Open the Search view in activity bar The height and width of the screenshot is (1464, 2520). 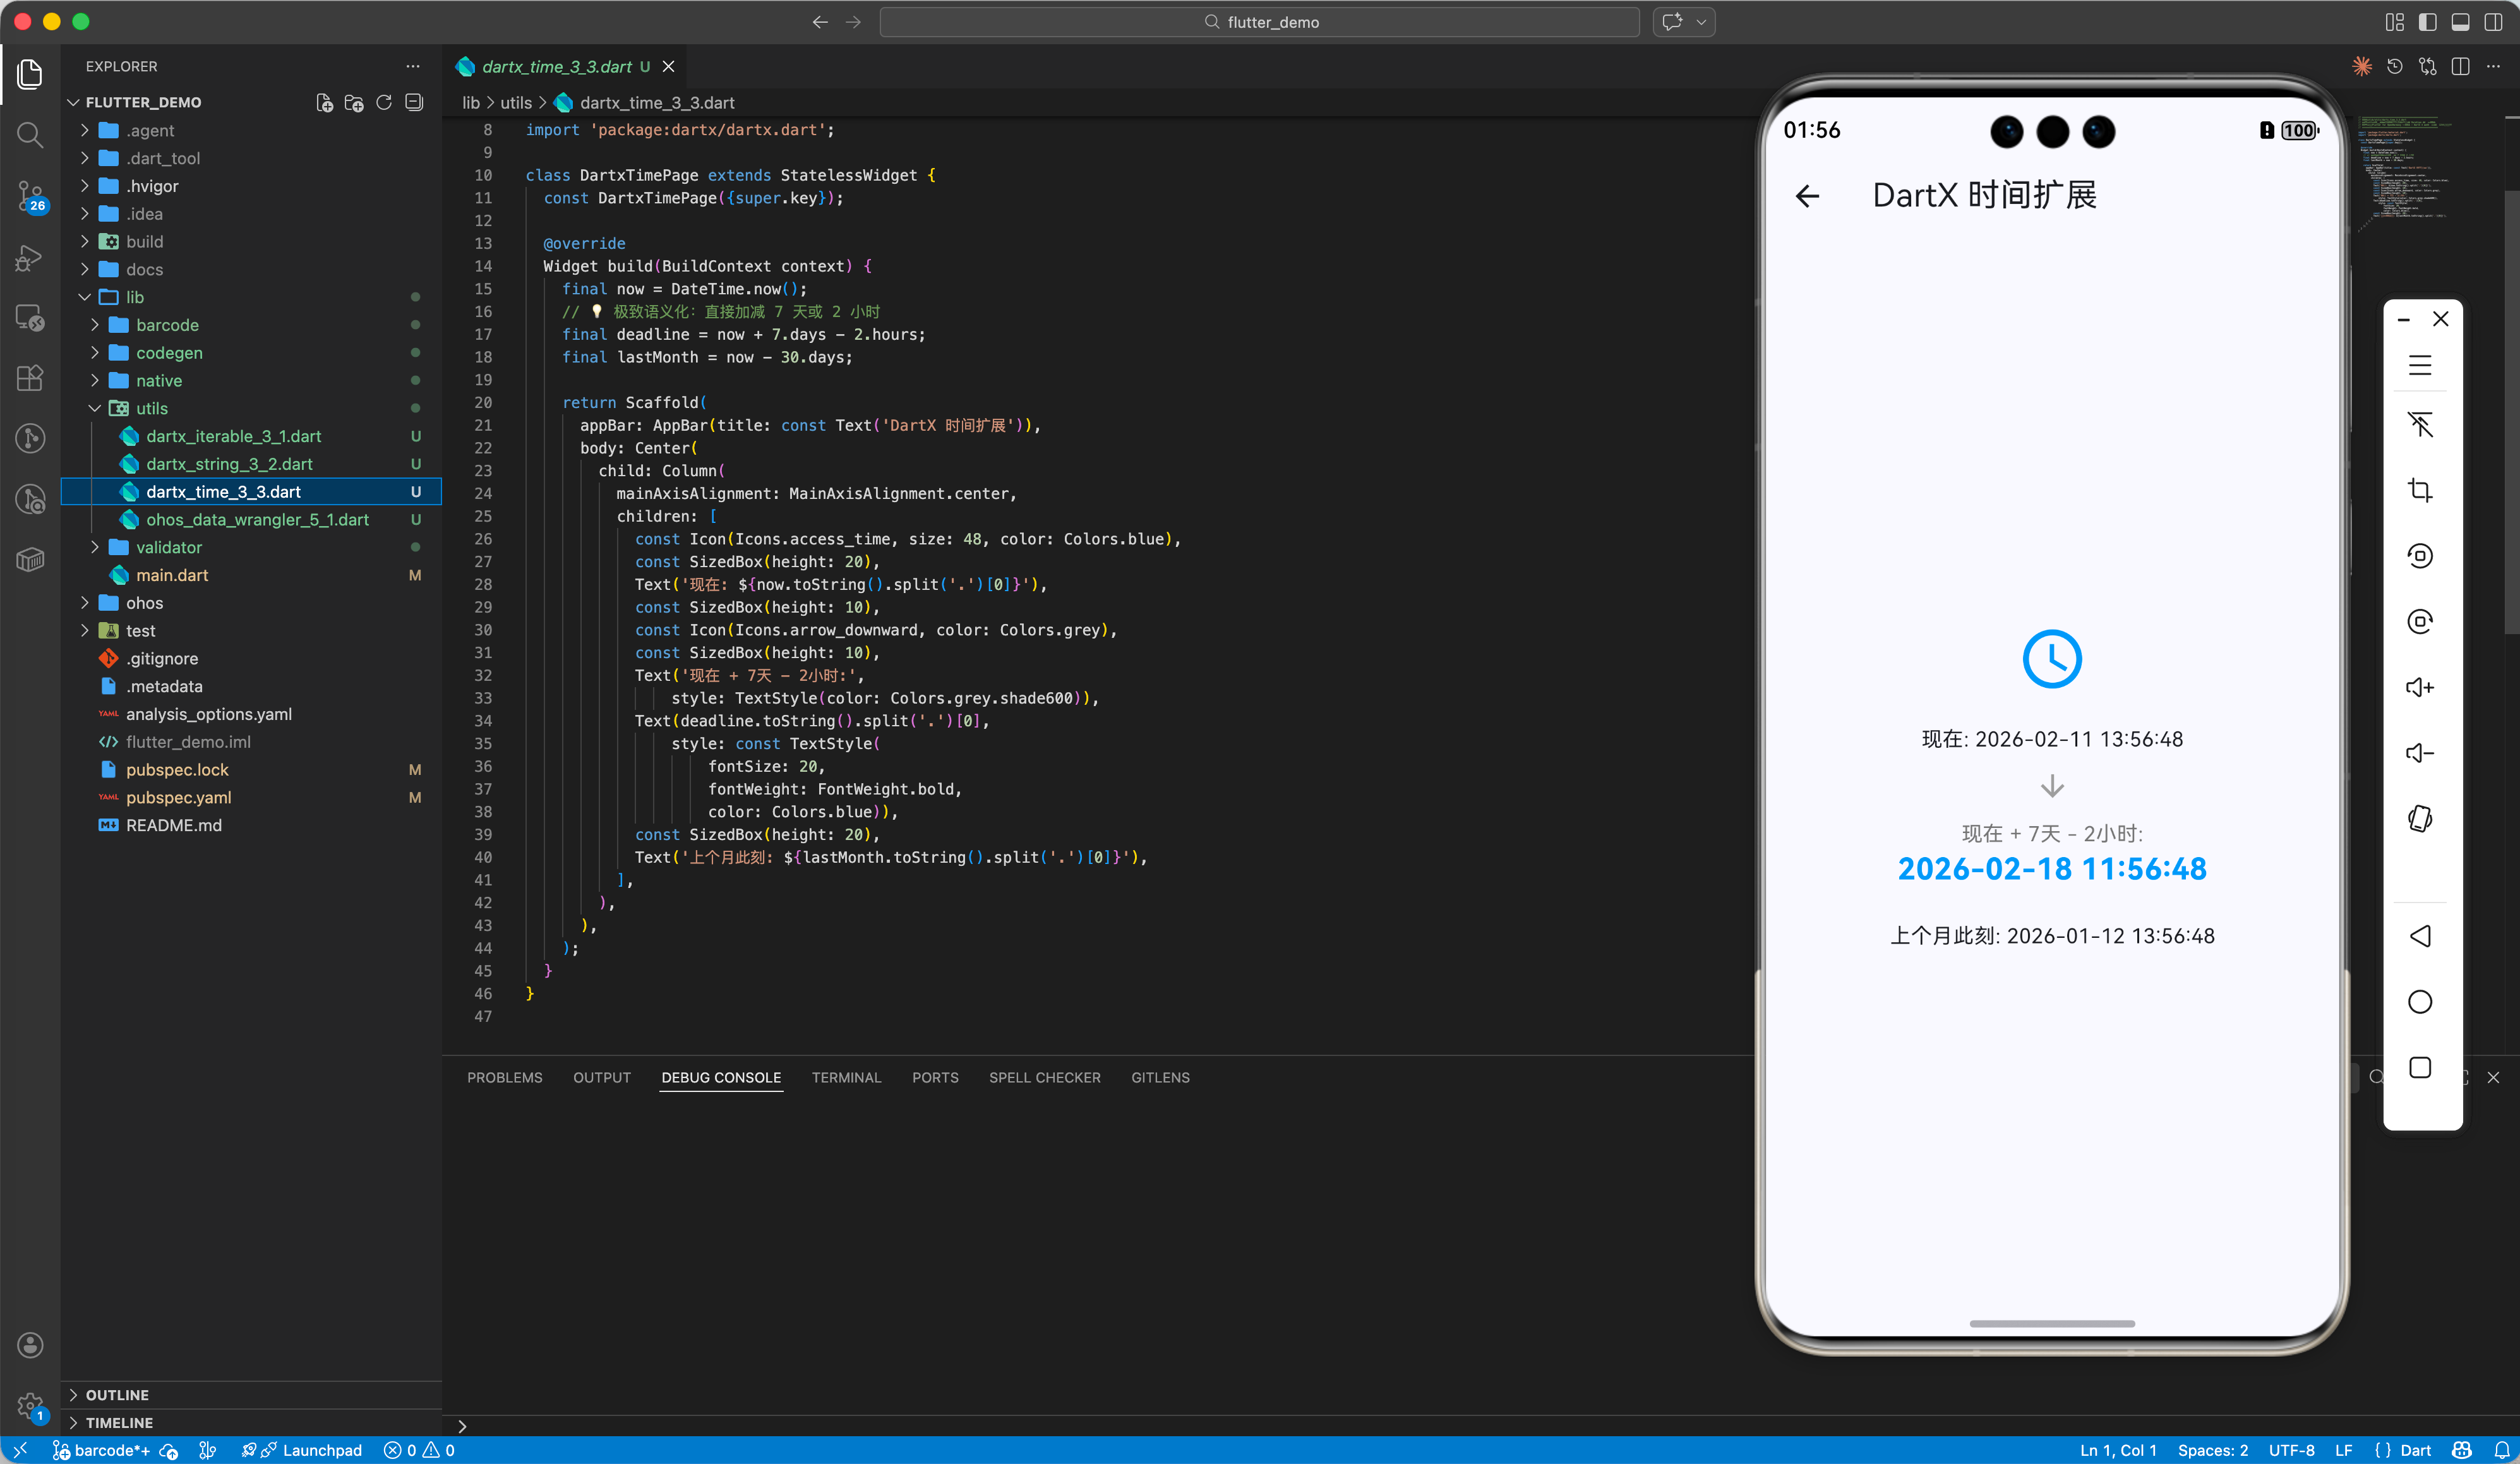[x=30, y=135]
